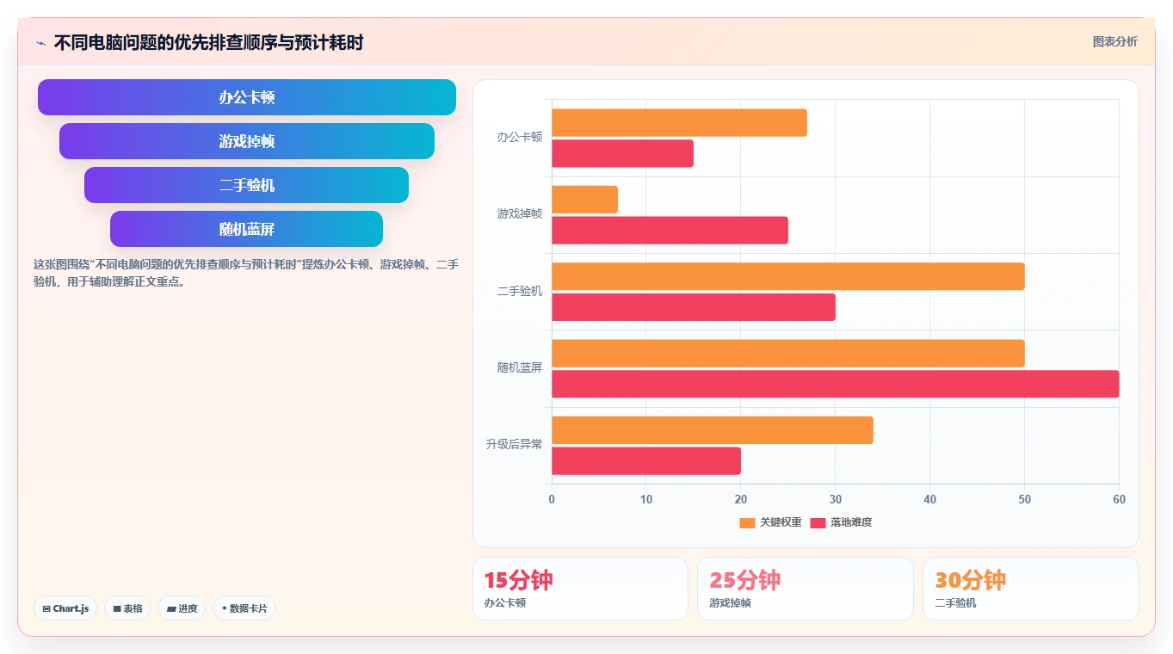This screenshot has width=1173, height=654.
Task: Click the red bar for 办公卡顿
Action: tap(622, 153)
